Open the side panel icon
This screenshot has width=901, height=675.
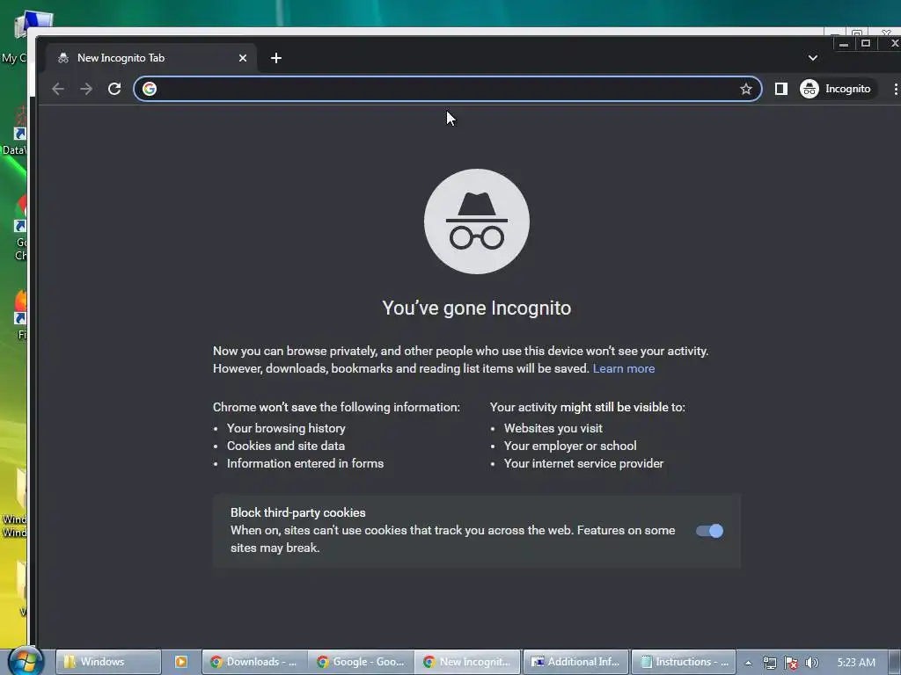[781, 89]
